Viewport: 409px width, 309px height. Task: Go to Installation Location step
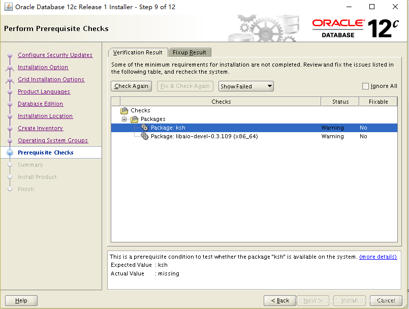click(x=45, y=116)
